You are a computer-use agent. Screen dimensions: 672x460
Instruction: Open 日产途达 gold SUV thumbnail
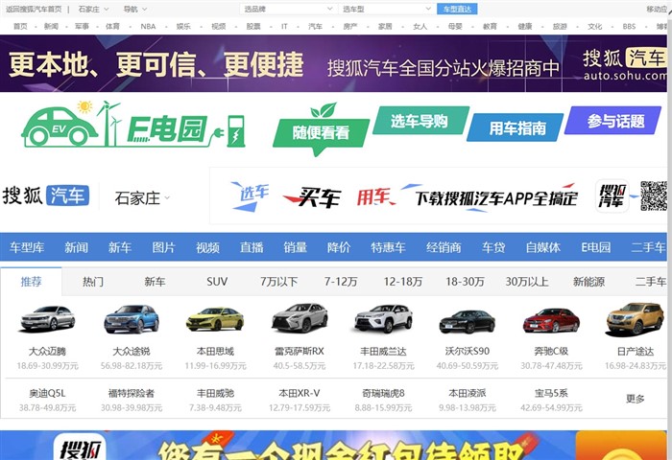click(x=636, y=318)
